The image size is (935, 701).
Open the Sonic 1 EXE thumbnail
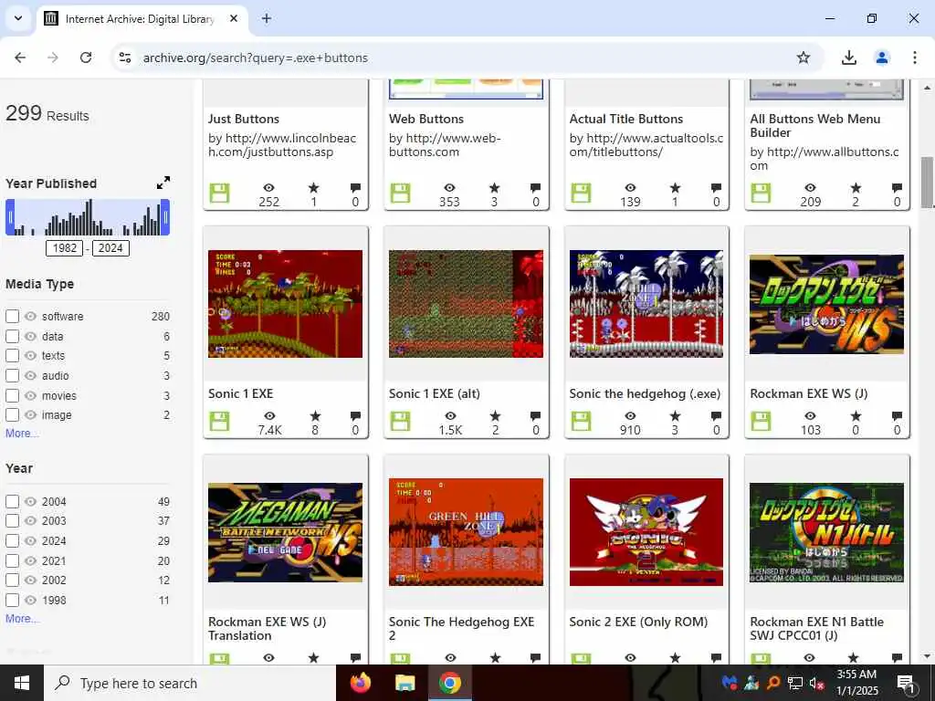pos(285,304)
